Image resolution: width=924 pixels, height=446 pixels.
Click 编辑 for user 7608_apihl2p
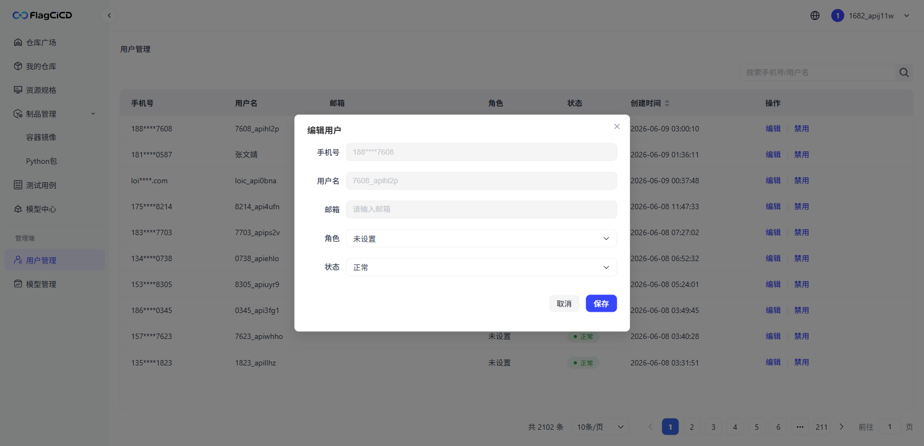tap(773, 129)
